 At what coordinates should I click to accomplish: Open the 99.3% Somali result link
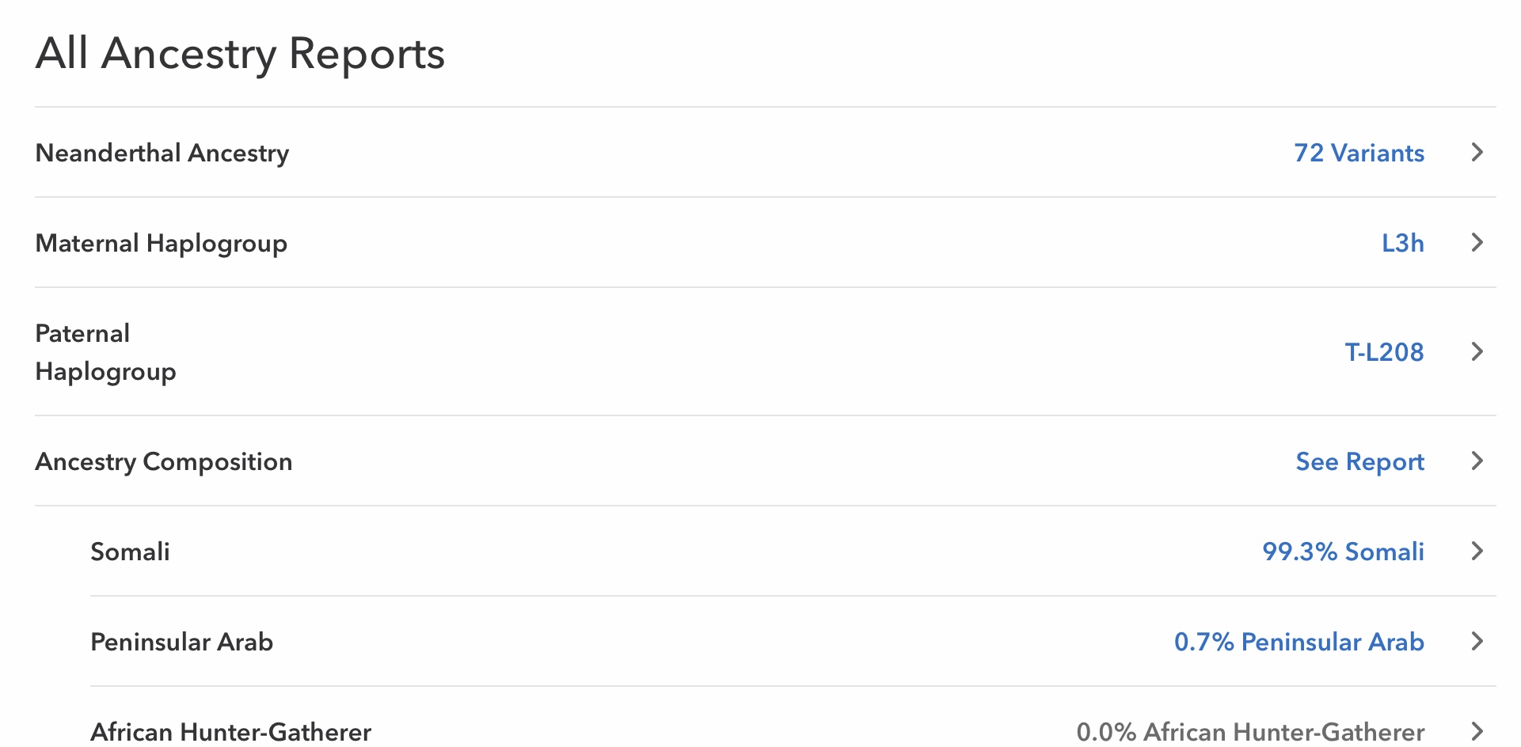point(1343,552)
